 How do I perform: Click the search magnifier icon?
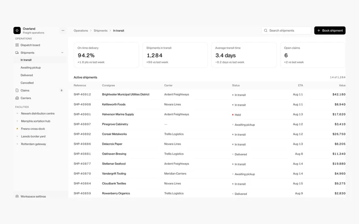[x=266, y=30]
